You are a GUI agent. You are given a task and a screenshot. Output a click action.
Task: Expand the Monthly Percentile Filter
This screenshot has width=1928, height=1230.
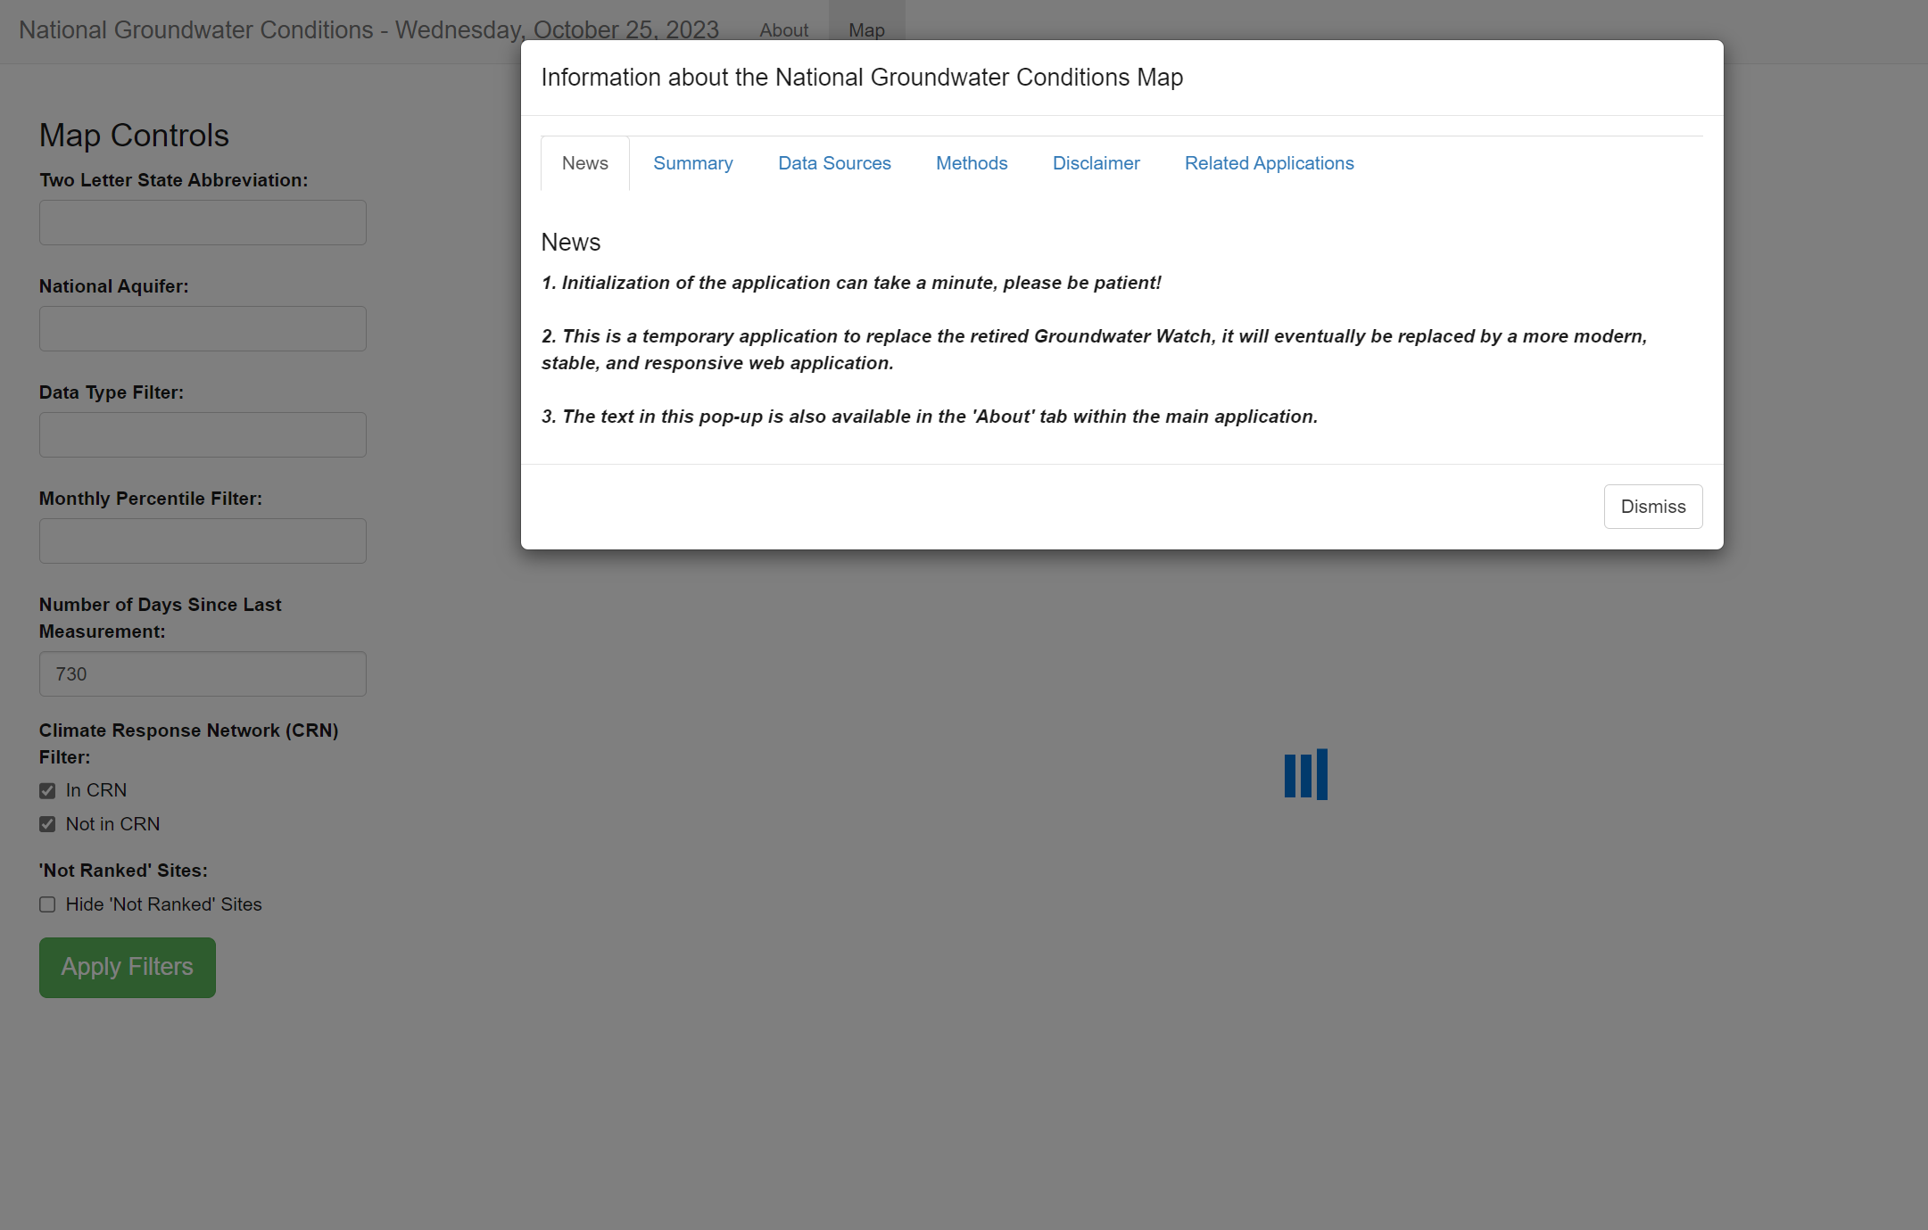(203, 541)
